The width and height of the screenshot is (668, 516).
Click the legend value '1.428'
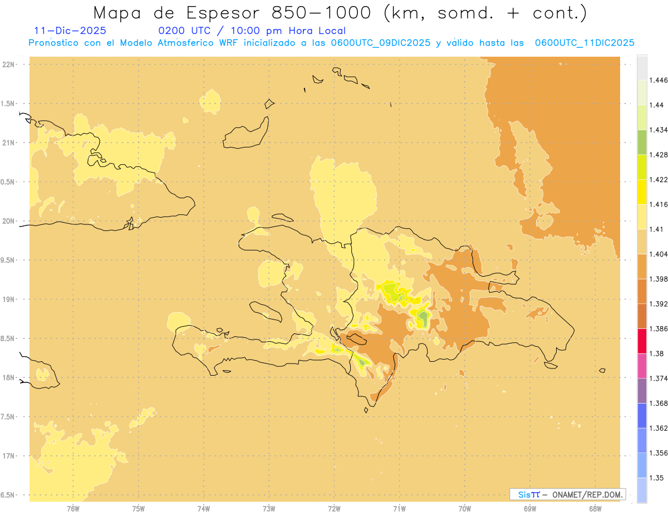(659, 155)
